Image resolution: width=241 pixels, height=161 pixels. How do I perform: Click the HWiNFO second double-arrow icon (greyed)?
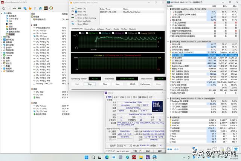click(177, 149)
